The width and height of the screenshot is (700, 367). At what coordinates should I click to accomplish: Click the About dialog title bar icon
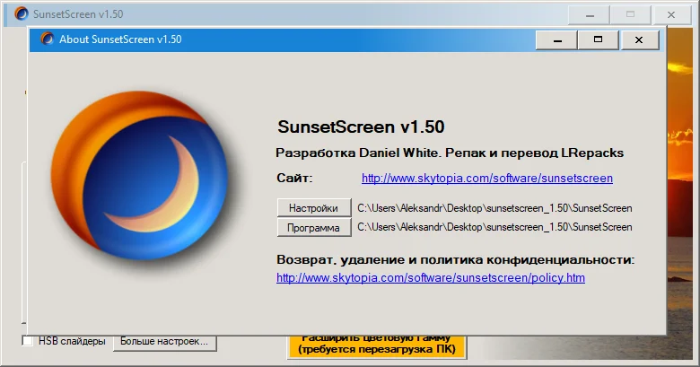tap(47, 39)
